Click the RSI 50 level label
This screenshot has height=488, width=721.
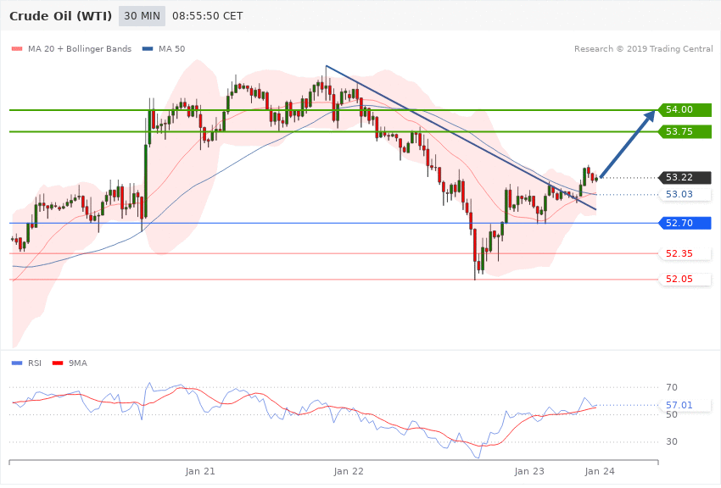[x=672, y=414]
